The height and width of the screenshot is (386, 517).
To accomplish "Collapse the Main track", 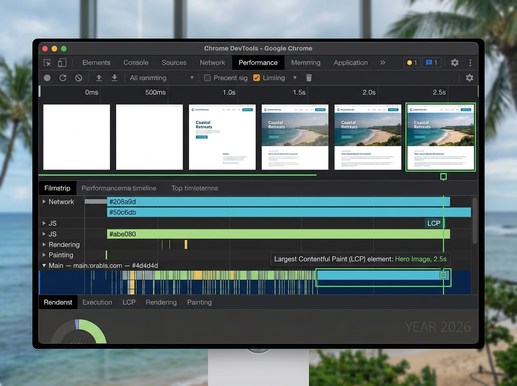I will tap(44, 266).
